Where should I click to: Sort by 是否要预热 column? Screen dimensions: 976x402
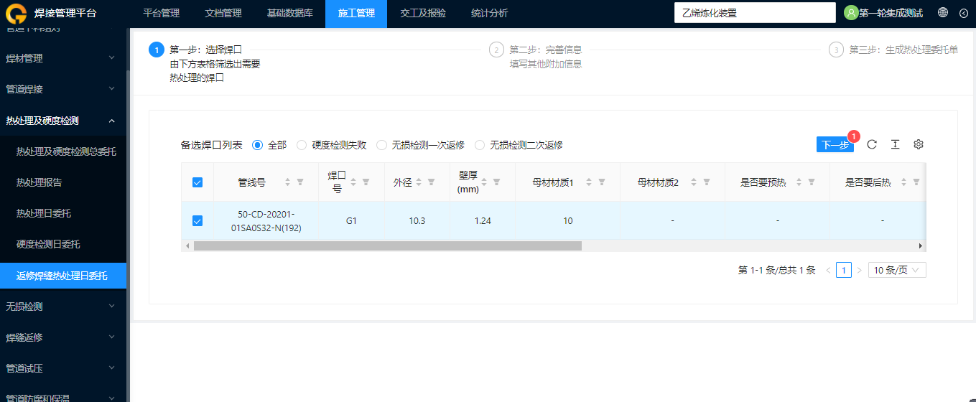point(799,182)
